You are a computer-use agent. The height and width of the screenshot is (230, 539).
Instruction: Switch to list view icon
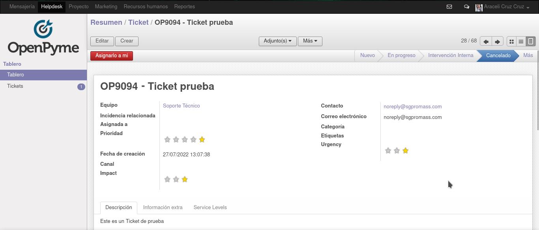click(x=521, y=41)
